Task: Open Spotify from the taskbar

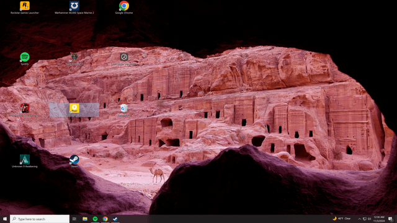Action: point(95,219)
